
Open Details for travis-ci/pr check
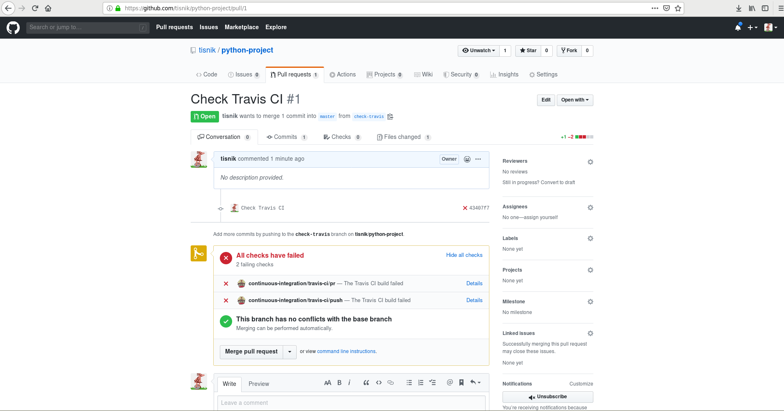(474, 284)
